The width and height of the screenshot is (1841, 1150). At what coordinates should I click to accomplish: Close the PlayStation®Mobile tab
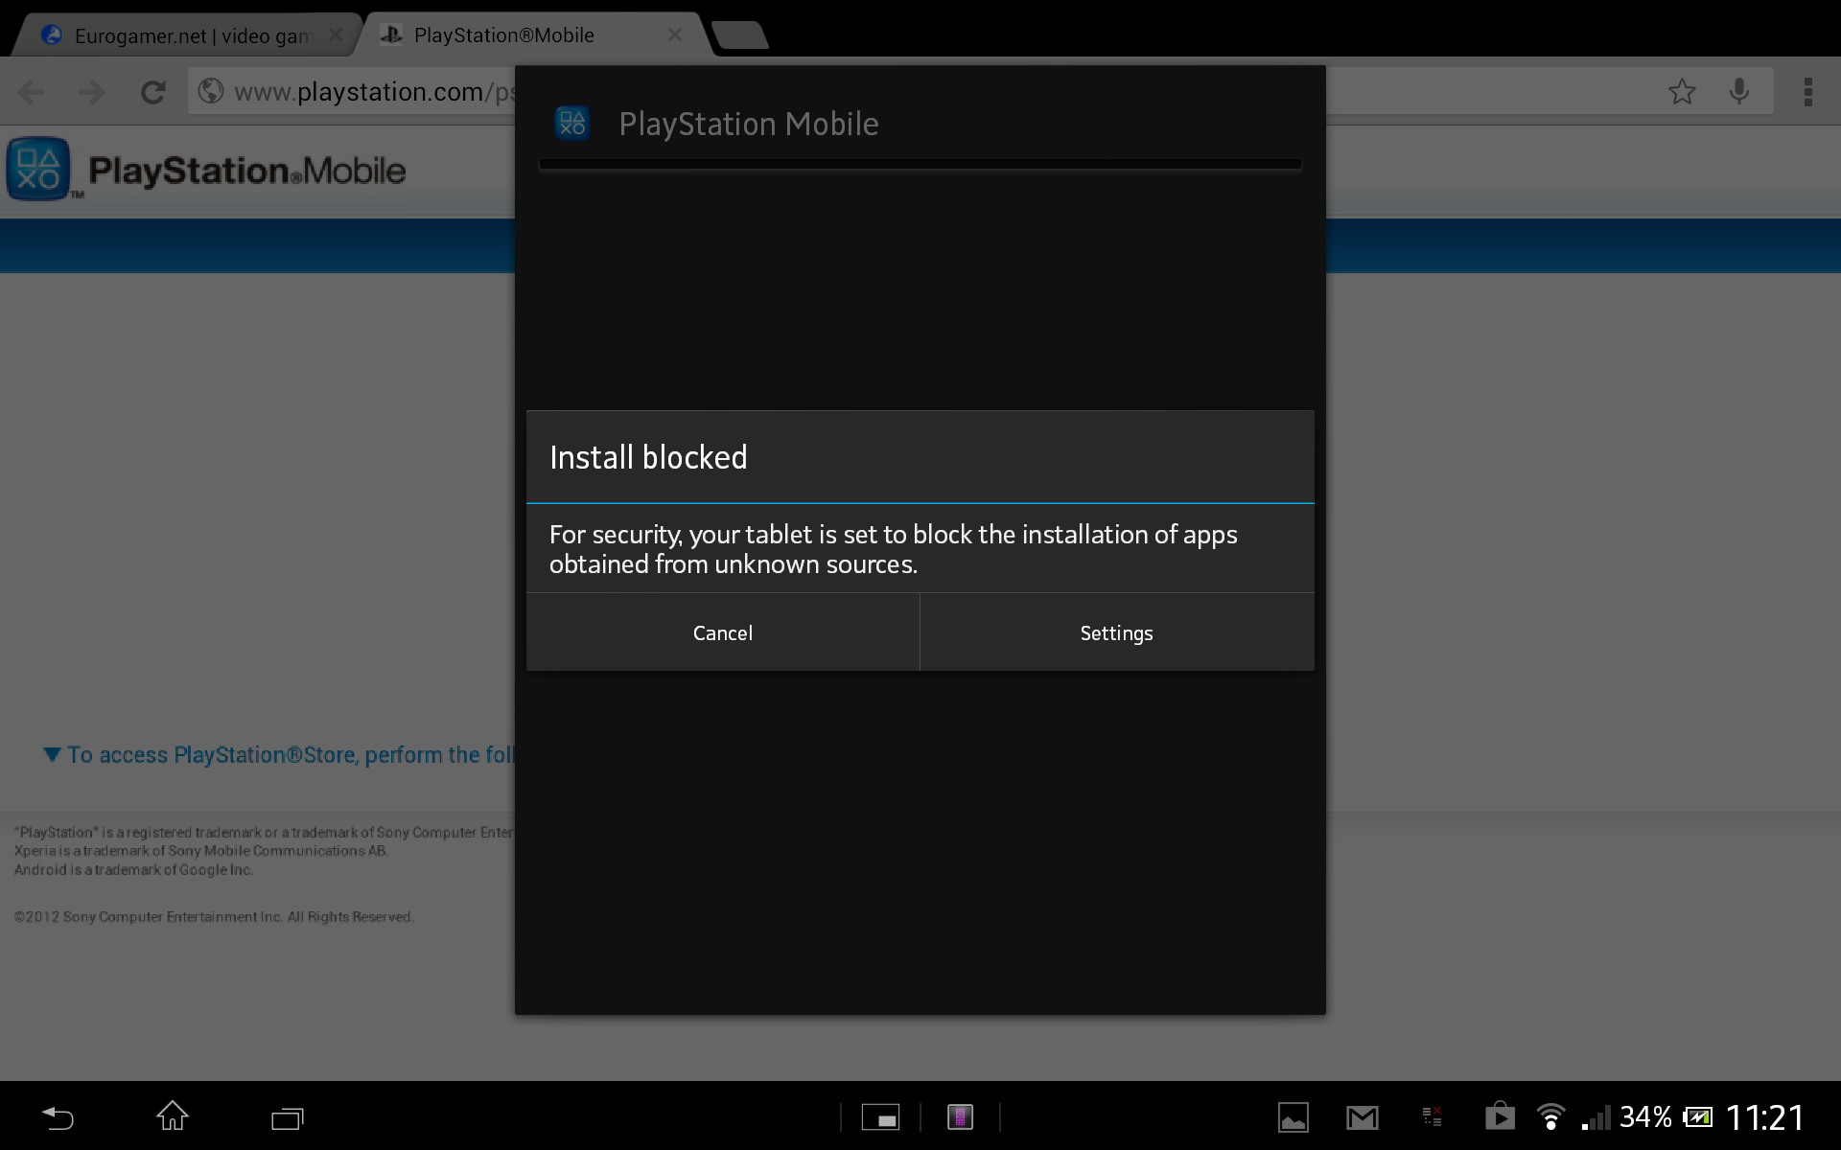click(675, 34)
